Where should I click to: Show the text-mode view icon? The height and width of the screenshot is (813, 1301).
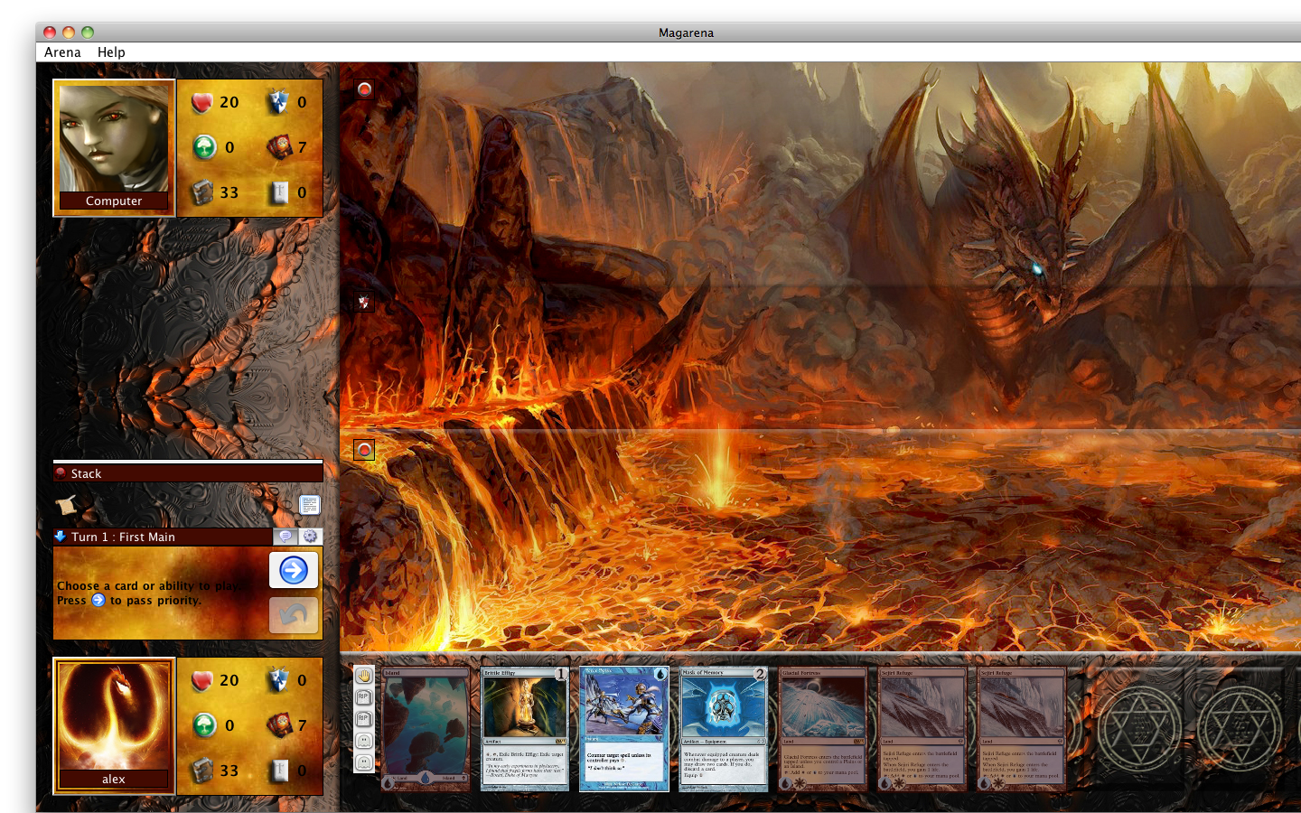tap(309, 505)
